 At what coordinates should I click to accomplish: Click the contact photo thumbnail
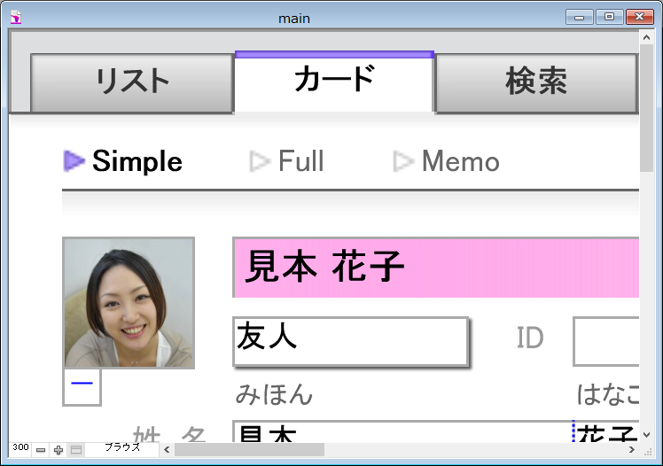(129, 303)
